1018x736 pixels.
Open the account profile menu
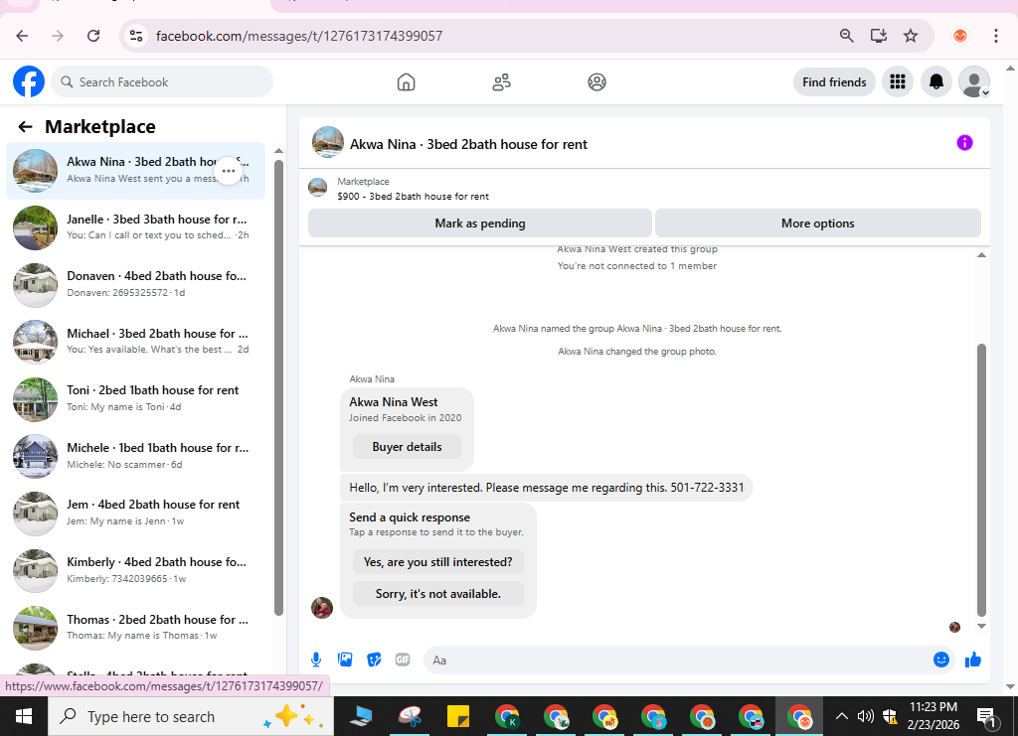click(x=974, y=81)
